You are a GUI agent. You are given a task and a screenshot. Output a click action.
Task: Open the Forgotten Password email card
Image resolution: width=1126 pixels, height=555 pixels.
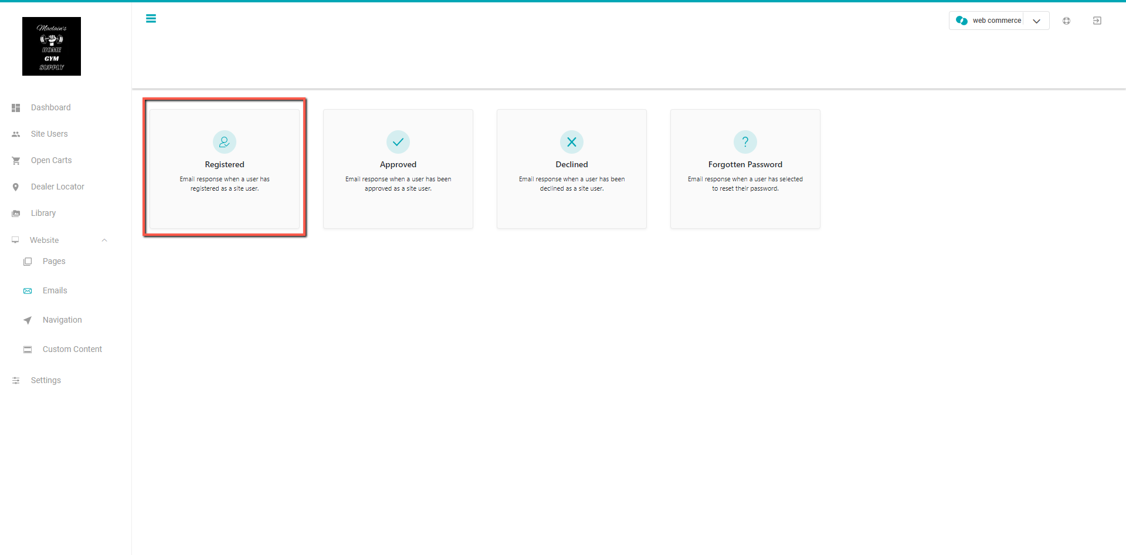(x=745, y=169)
